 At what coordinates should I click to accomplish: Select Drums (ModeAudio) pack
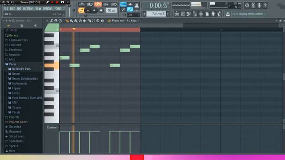click(x=23, y=79)
